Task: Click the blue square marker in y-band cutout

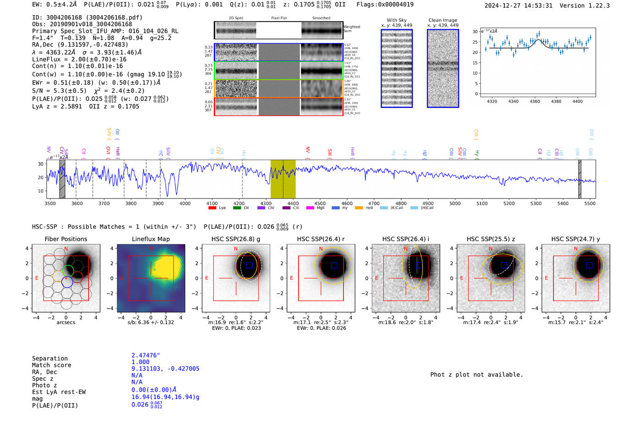Action: pyautogui.click(x=589, y=265)
